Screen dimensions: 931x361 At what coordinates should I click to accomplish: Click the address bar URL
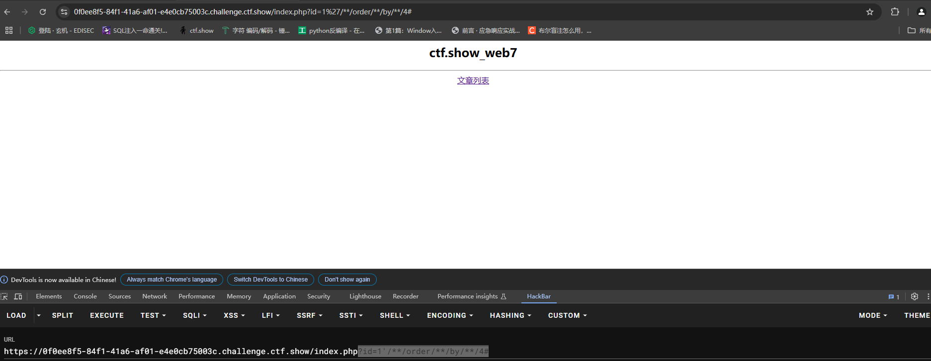pyautogui.click(x=243, y=12)
